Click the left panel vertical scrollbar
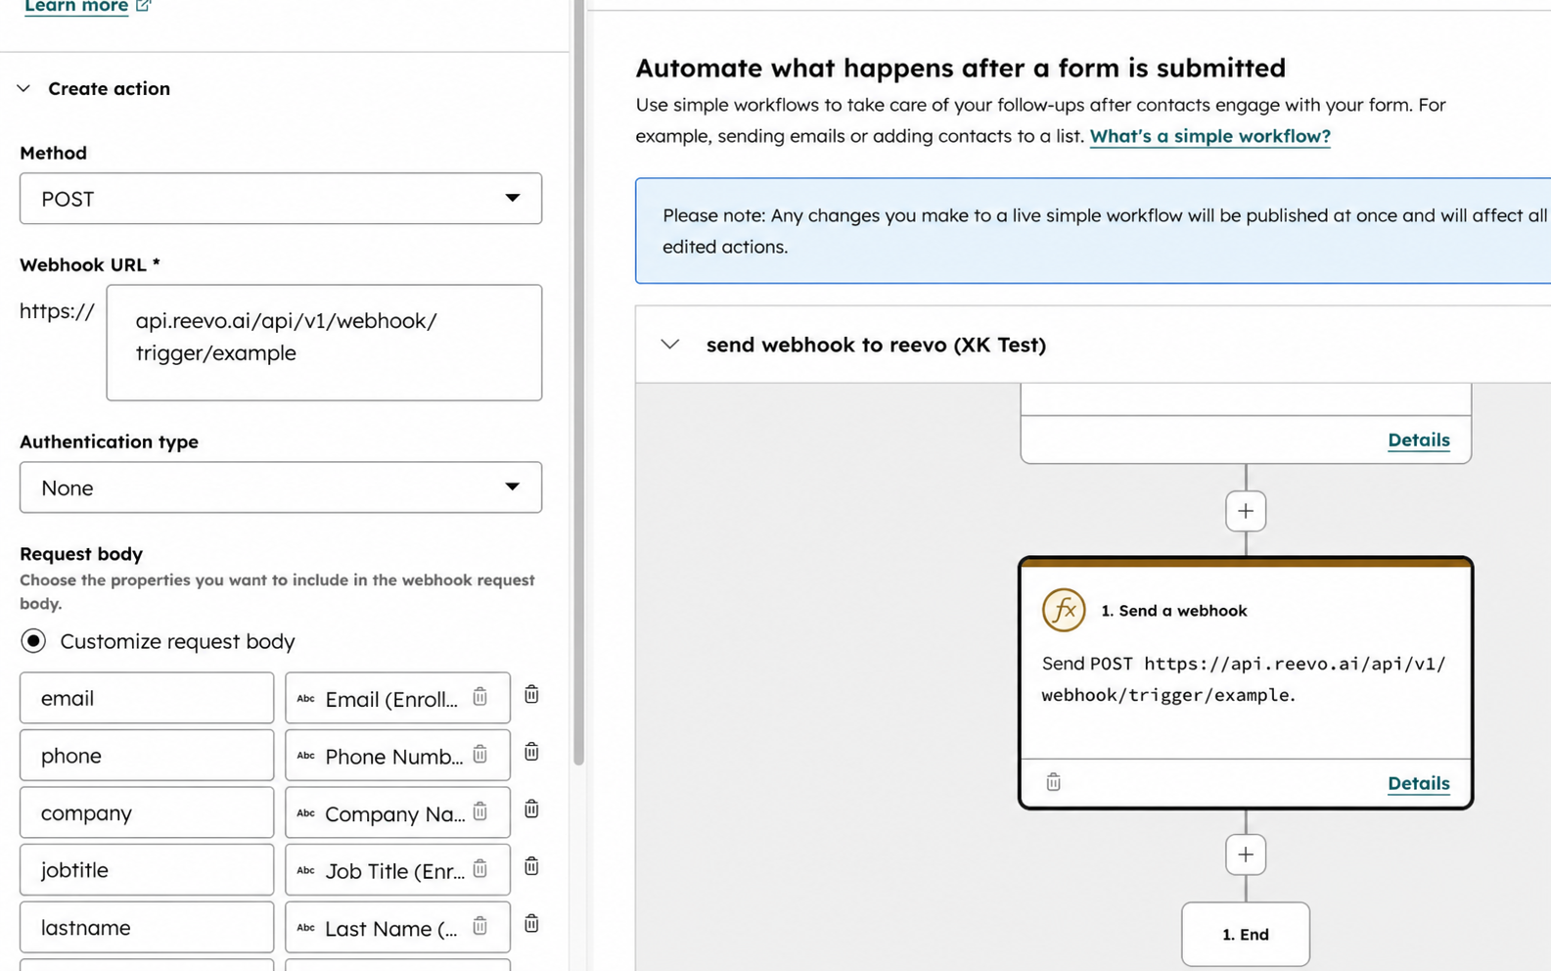 click(x=579, y=382)
